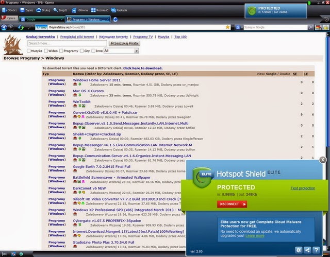
Task: Click magnet icon for WinToolkit
Action: point(75,106)
